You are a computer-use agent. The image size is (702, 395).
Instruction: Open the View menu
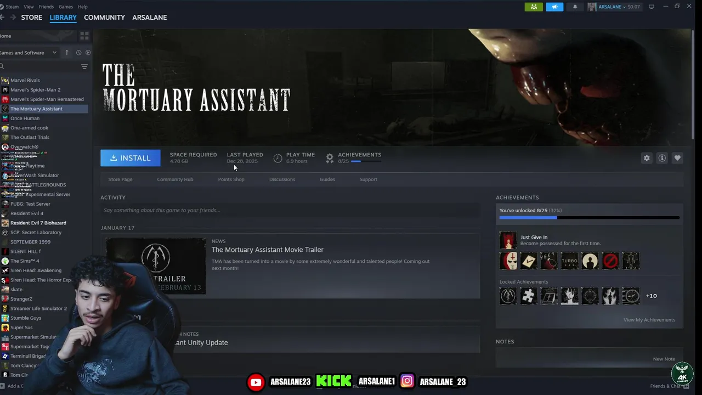pos(29,7)
